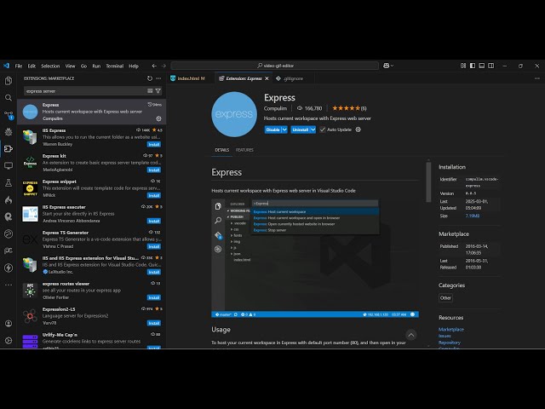Expand the Uninstall button dropdown arrow
This screenshot has width=545, height=409.
pos(313,130)
